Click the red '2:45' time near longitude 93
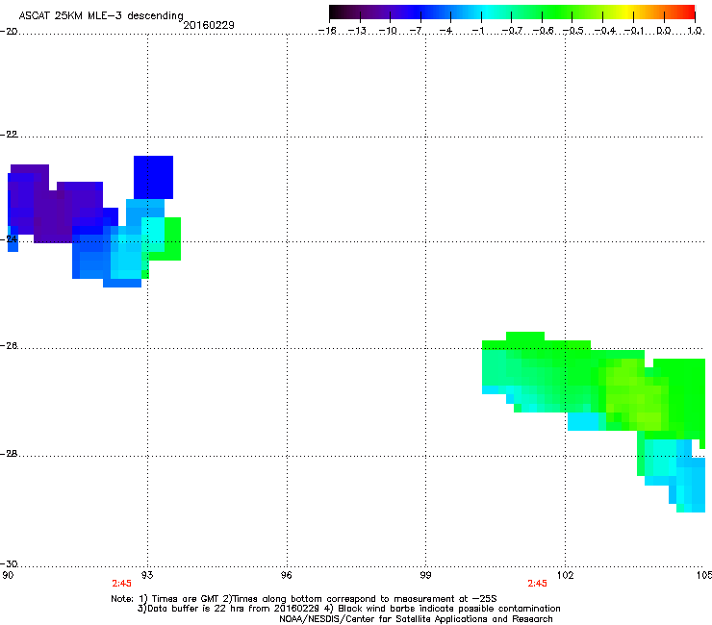712x625 pixels. point(121,584)
